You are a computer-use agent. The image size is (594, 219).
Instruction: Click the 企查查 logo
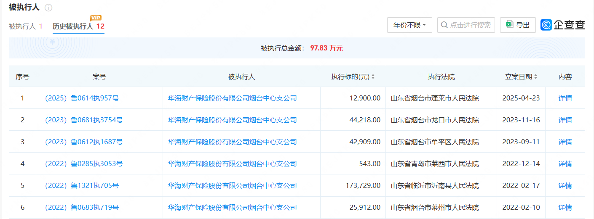point(563,25)
